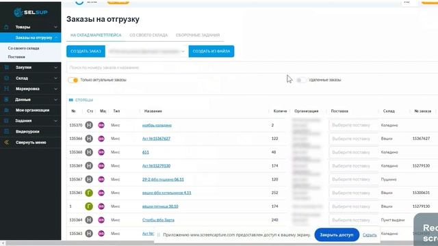Viewport: 438px width, 246px height.
Task: Click the Данные sidebar icon
Action: click(6, 100)
